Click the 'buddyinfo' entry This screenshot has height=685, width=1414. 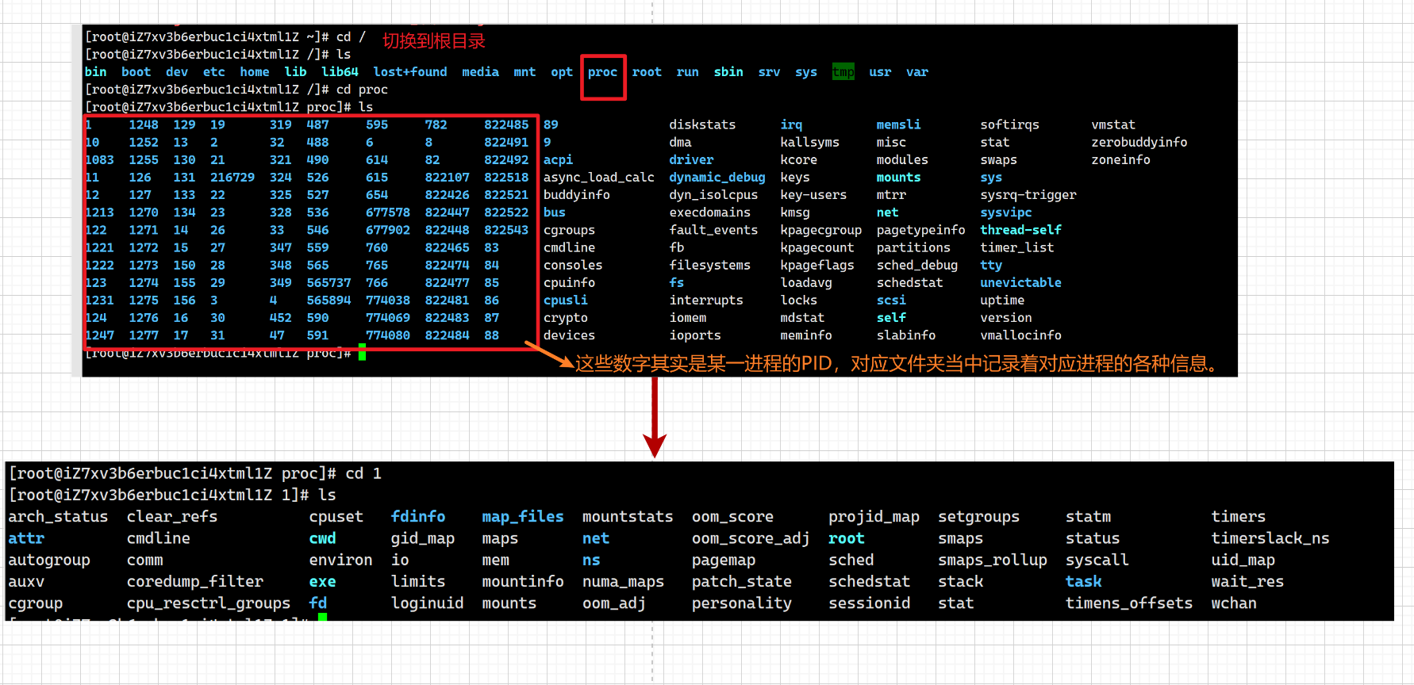(x=577, y=195)
